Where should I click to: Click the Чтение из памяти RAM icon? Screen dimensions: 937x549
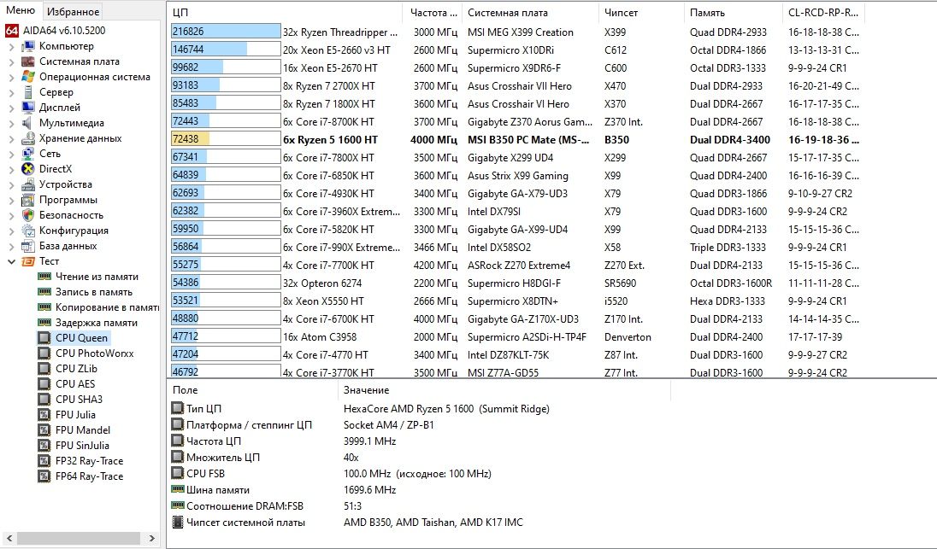pos(44,277)
